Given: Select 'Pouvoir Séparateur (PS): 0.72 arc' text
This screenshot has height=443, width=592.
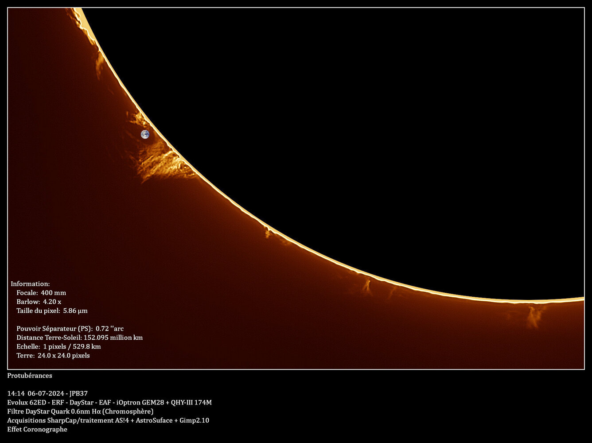Looking at the screenshot, I should pos(70,329).
